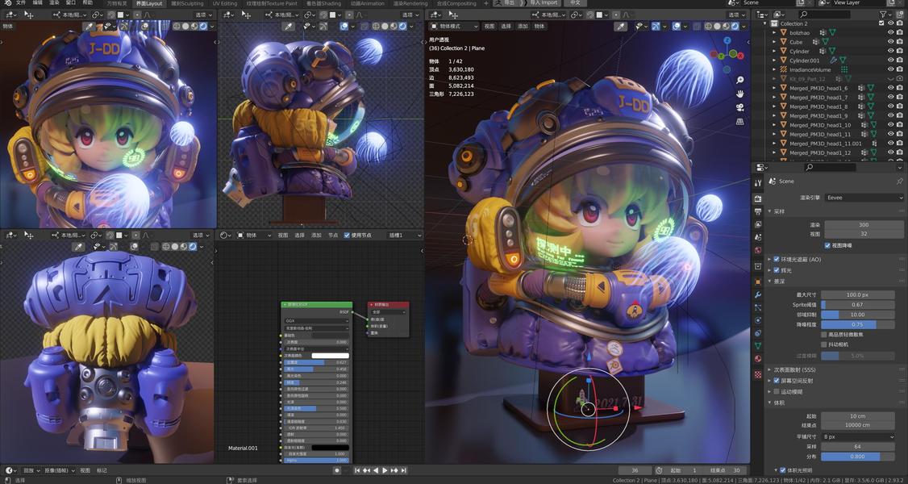Enable jitter camera checkbox
This screenshot has width=908, height=484.
tap(824, 344)
